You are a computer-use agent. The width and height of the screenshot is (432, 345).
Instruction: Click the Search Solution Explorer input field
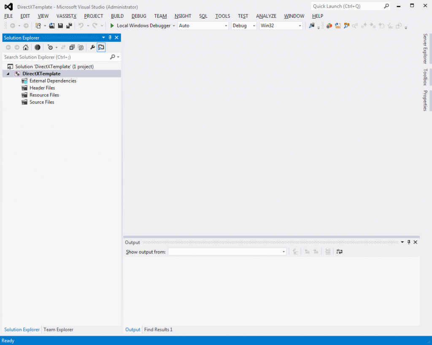[x=56, y=57]
